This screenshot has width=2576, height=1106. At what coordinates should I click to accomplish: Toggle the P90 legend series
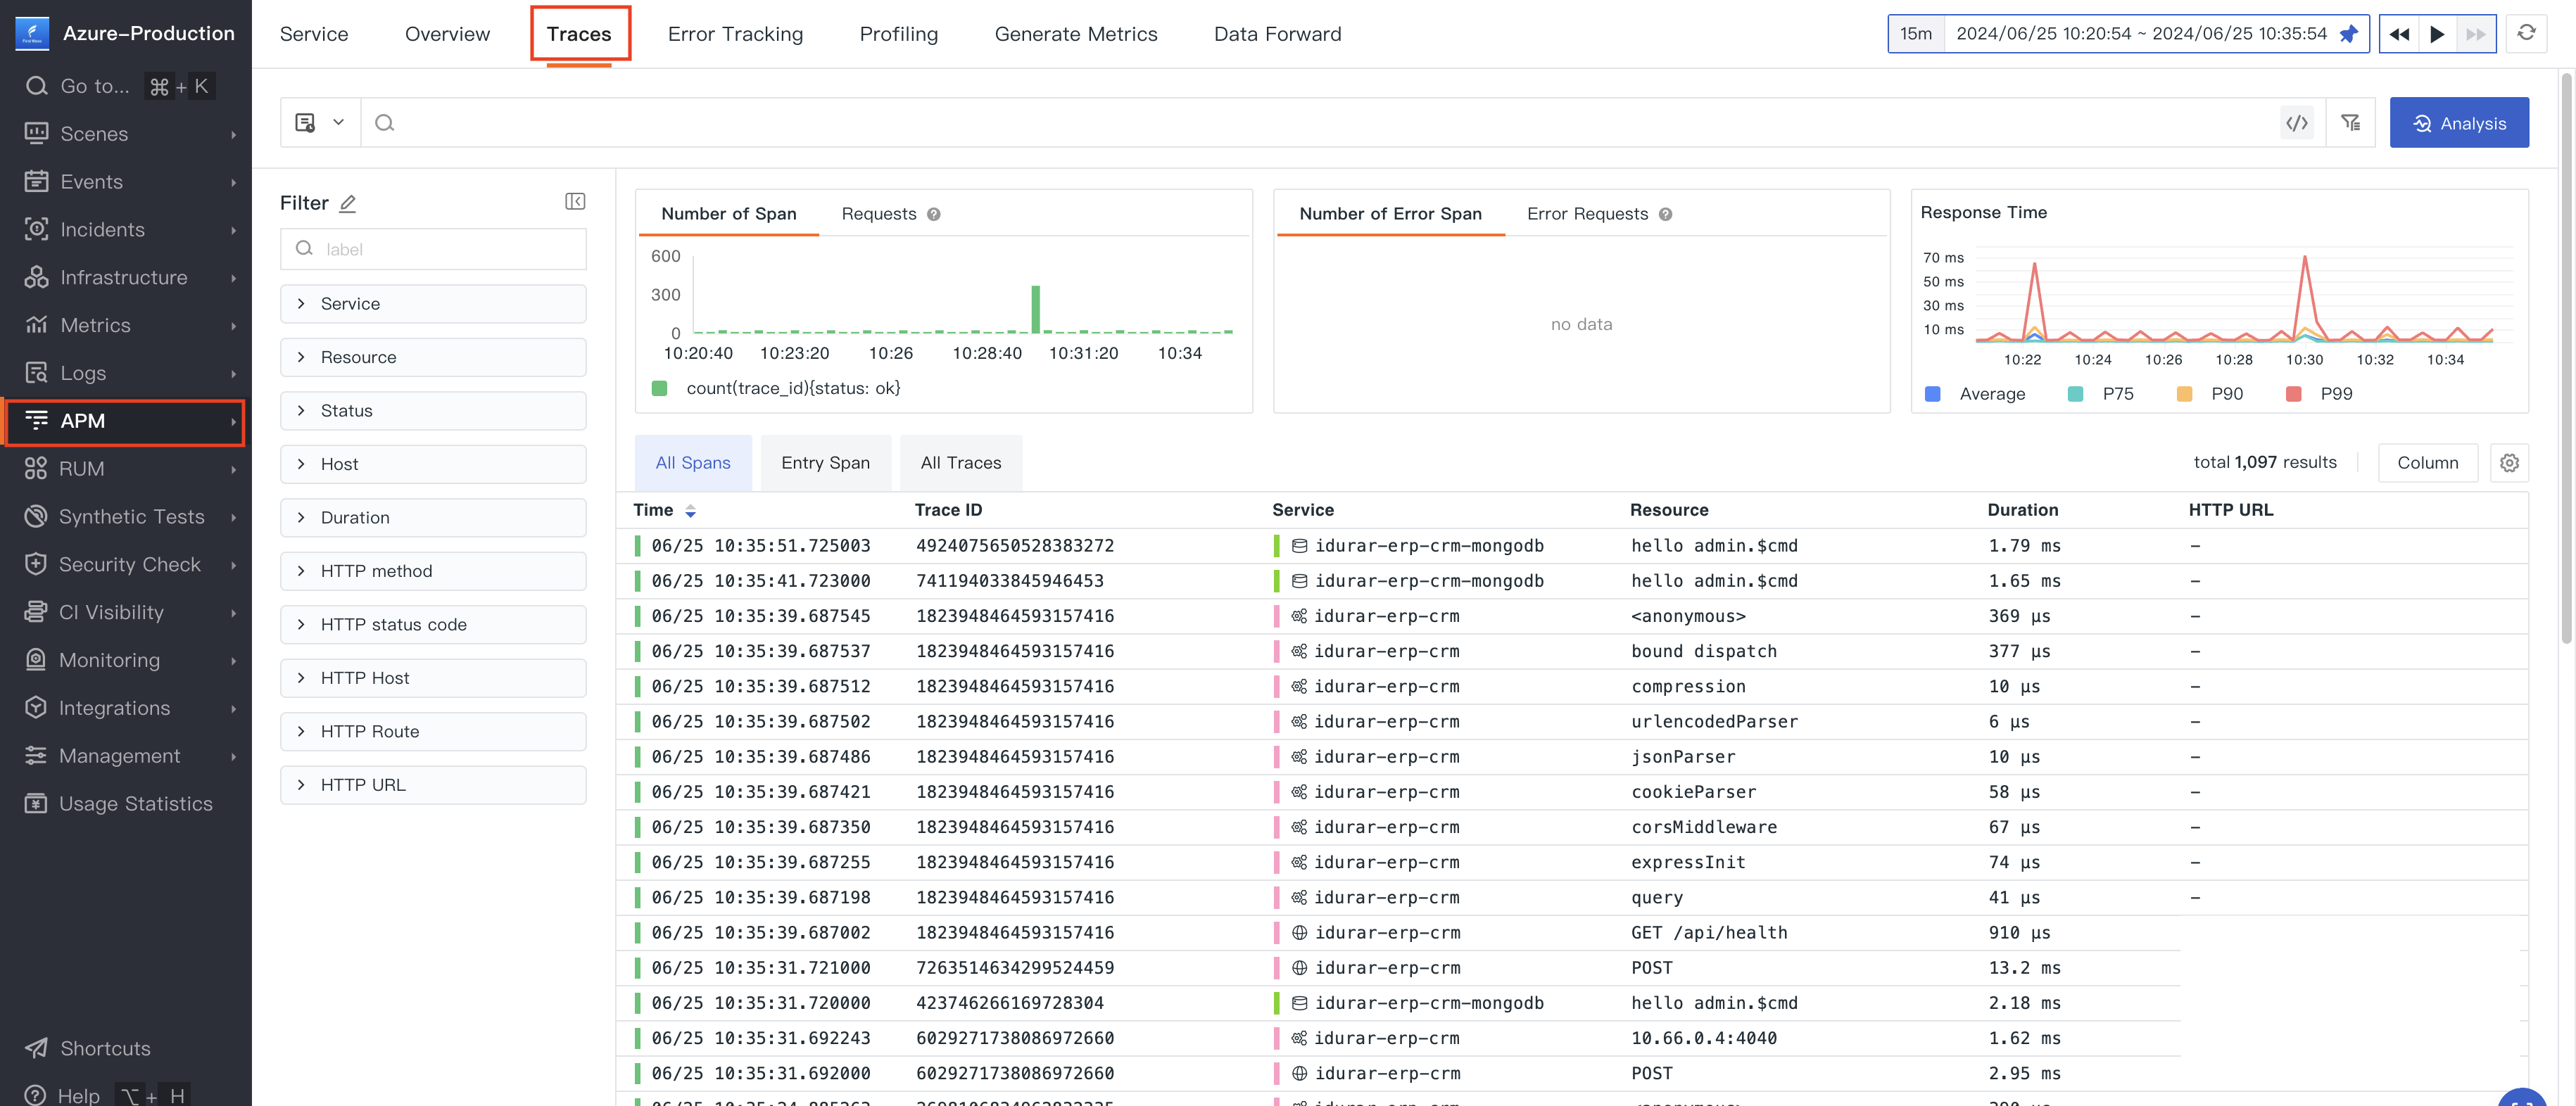[x=2209, y=394]
